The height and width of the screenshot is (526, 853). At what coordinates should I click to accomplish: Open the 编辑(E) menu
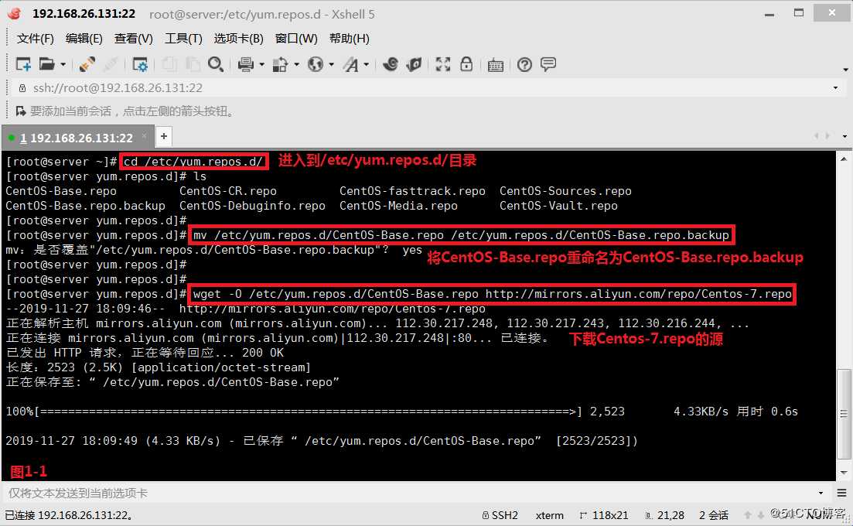pos(84,39)
